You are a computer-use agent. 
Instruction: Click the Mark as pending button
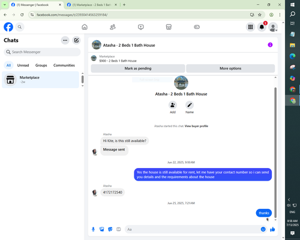tap(138, 68)
